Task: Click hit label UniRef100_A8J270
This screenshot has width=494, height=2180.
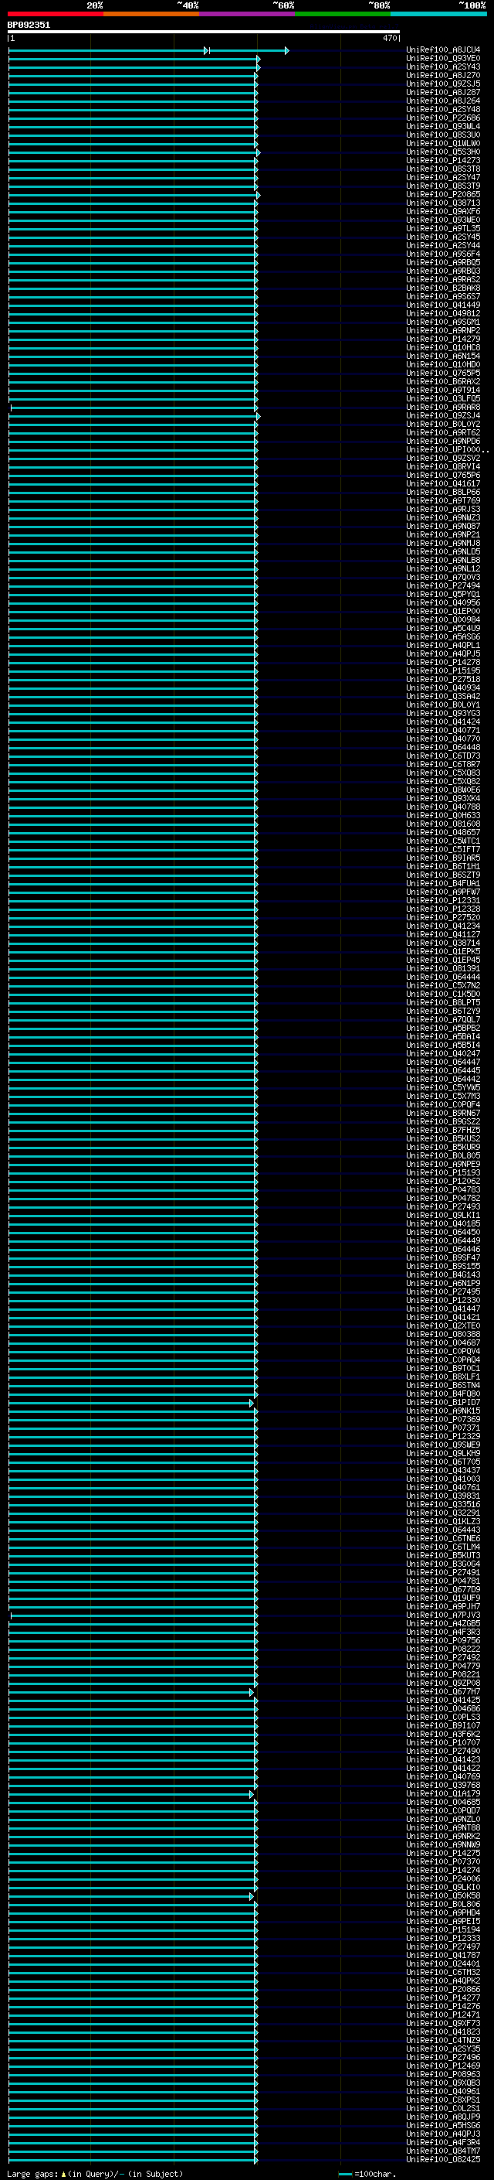Action: [x=442, y=75]
